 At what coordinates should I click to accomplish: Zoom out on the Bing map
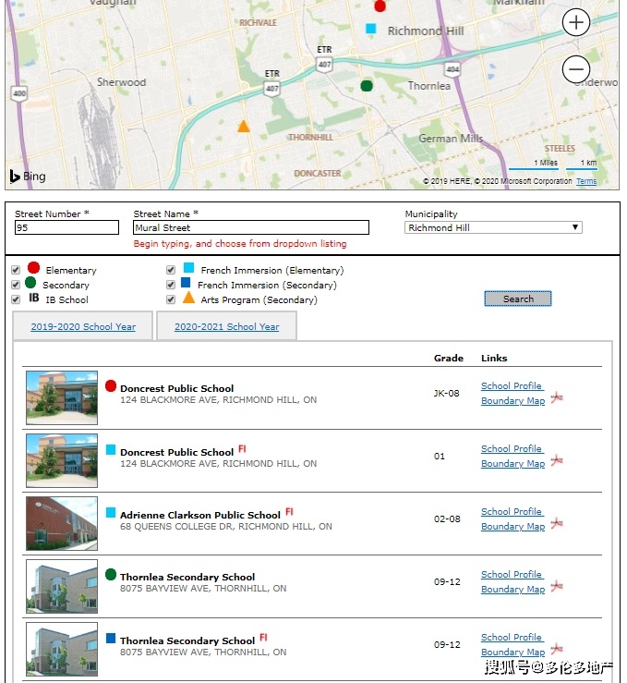575,69
